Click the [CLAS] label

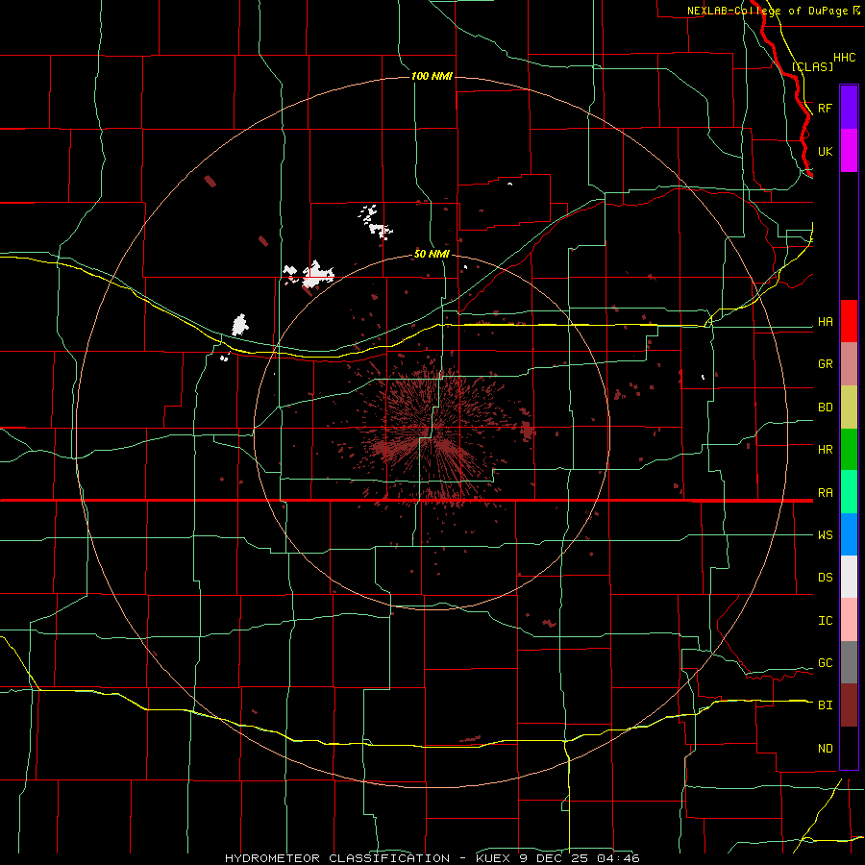(x=812, y=66)
